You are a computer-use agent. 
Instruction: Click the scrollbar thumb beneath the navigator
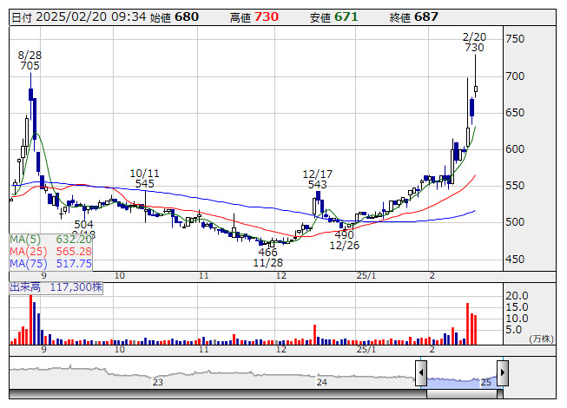(x=461, y=393)
